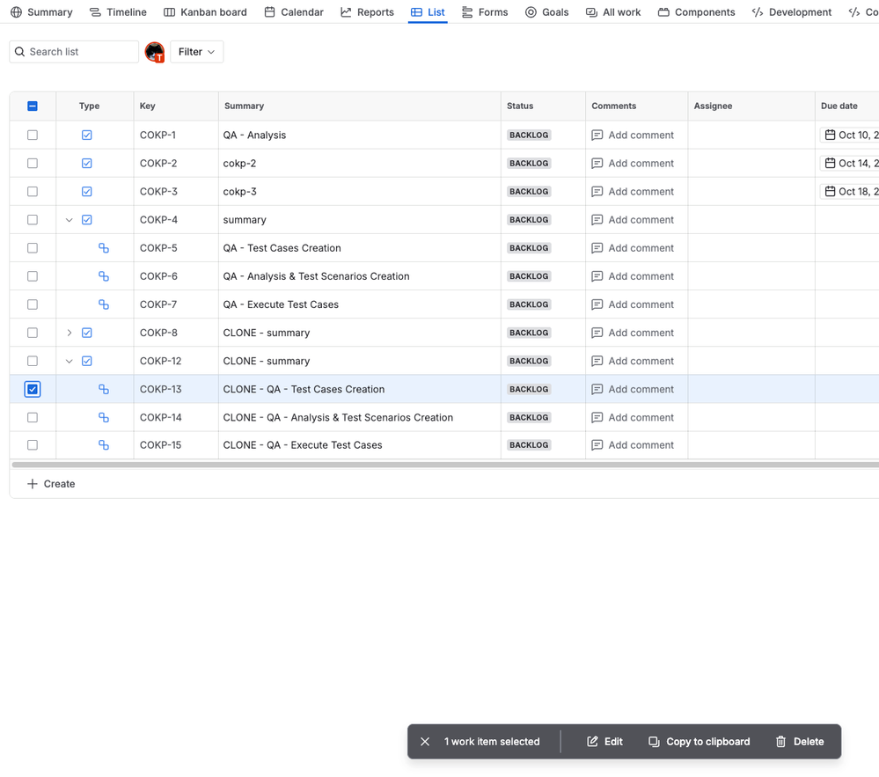The height and width of the screenshot is (777, 879).
Task: Click the calendar icon beside Oct 18 date
Action: [x=831, y=192]
